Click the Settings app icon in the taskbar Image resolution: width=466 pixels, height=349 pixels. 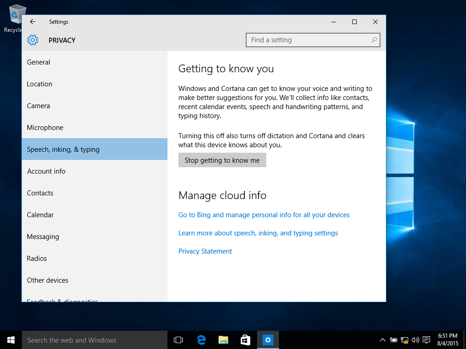(x=268, y=340)
